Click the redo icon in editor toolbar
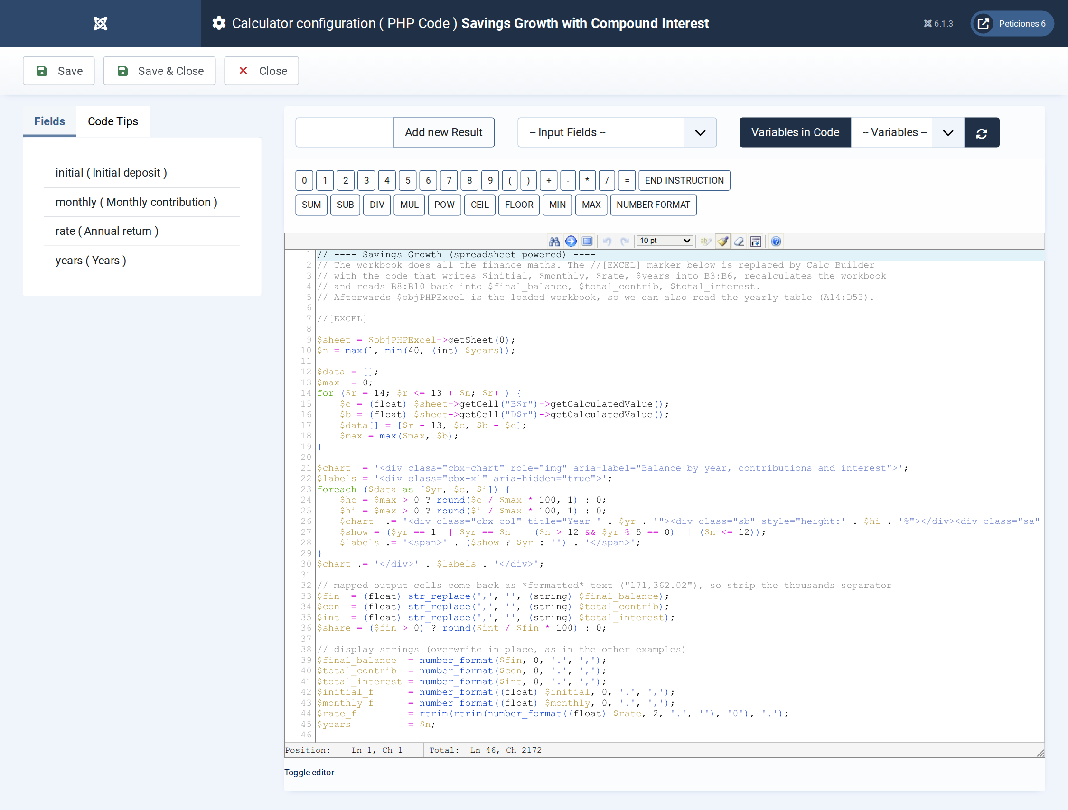Viewport: 1068px width, 810px height. click(x=624, y=241)
